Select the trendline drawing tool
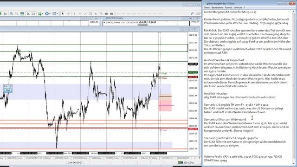Screen dimensions: 297x167 click(85, 13)
